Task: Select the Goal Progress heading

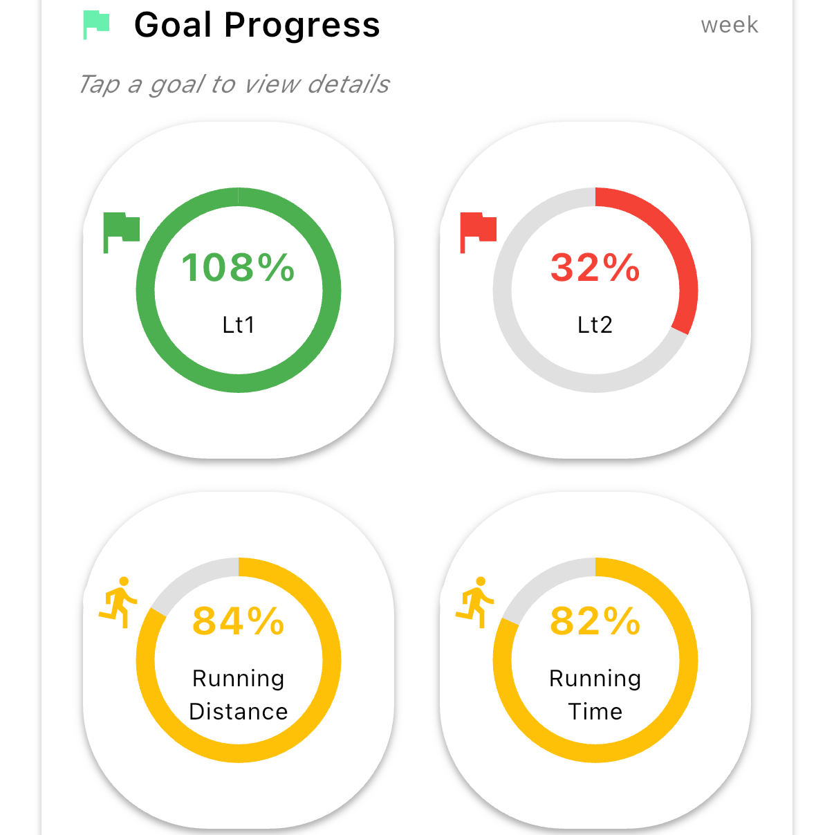Action: tap(257, 25)
